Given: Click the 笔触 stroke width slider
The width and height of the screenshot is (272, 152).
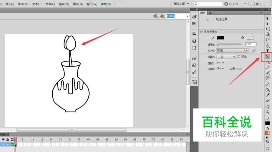Looking at the screenshot, I should pyautogui.click(x=229, y=44).
